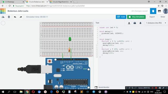Rotate selected component icon
Viewport: 168px width, 94px height.
(3, 17)
